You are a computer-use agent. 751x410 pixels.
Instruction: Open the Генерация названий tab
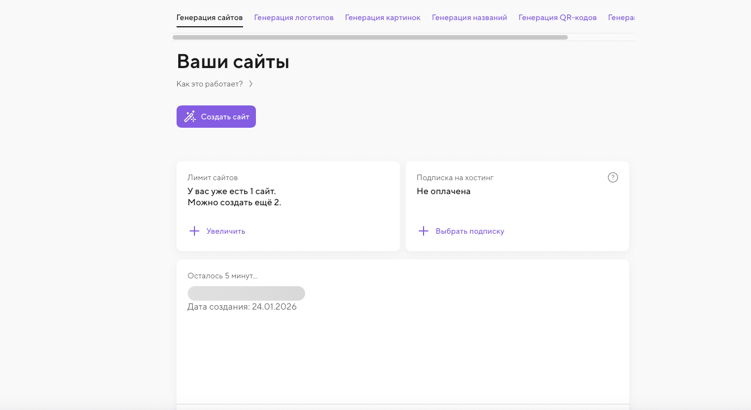[469, 17]
